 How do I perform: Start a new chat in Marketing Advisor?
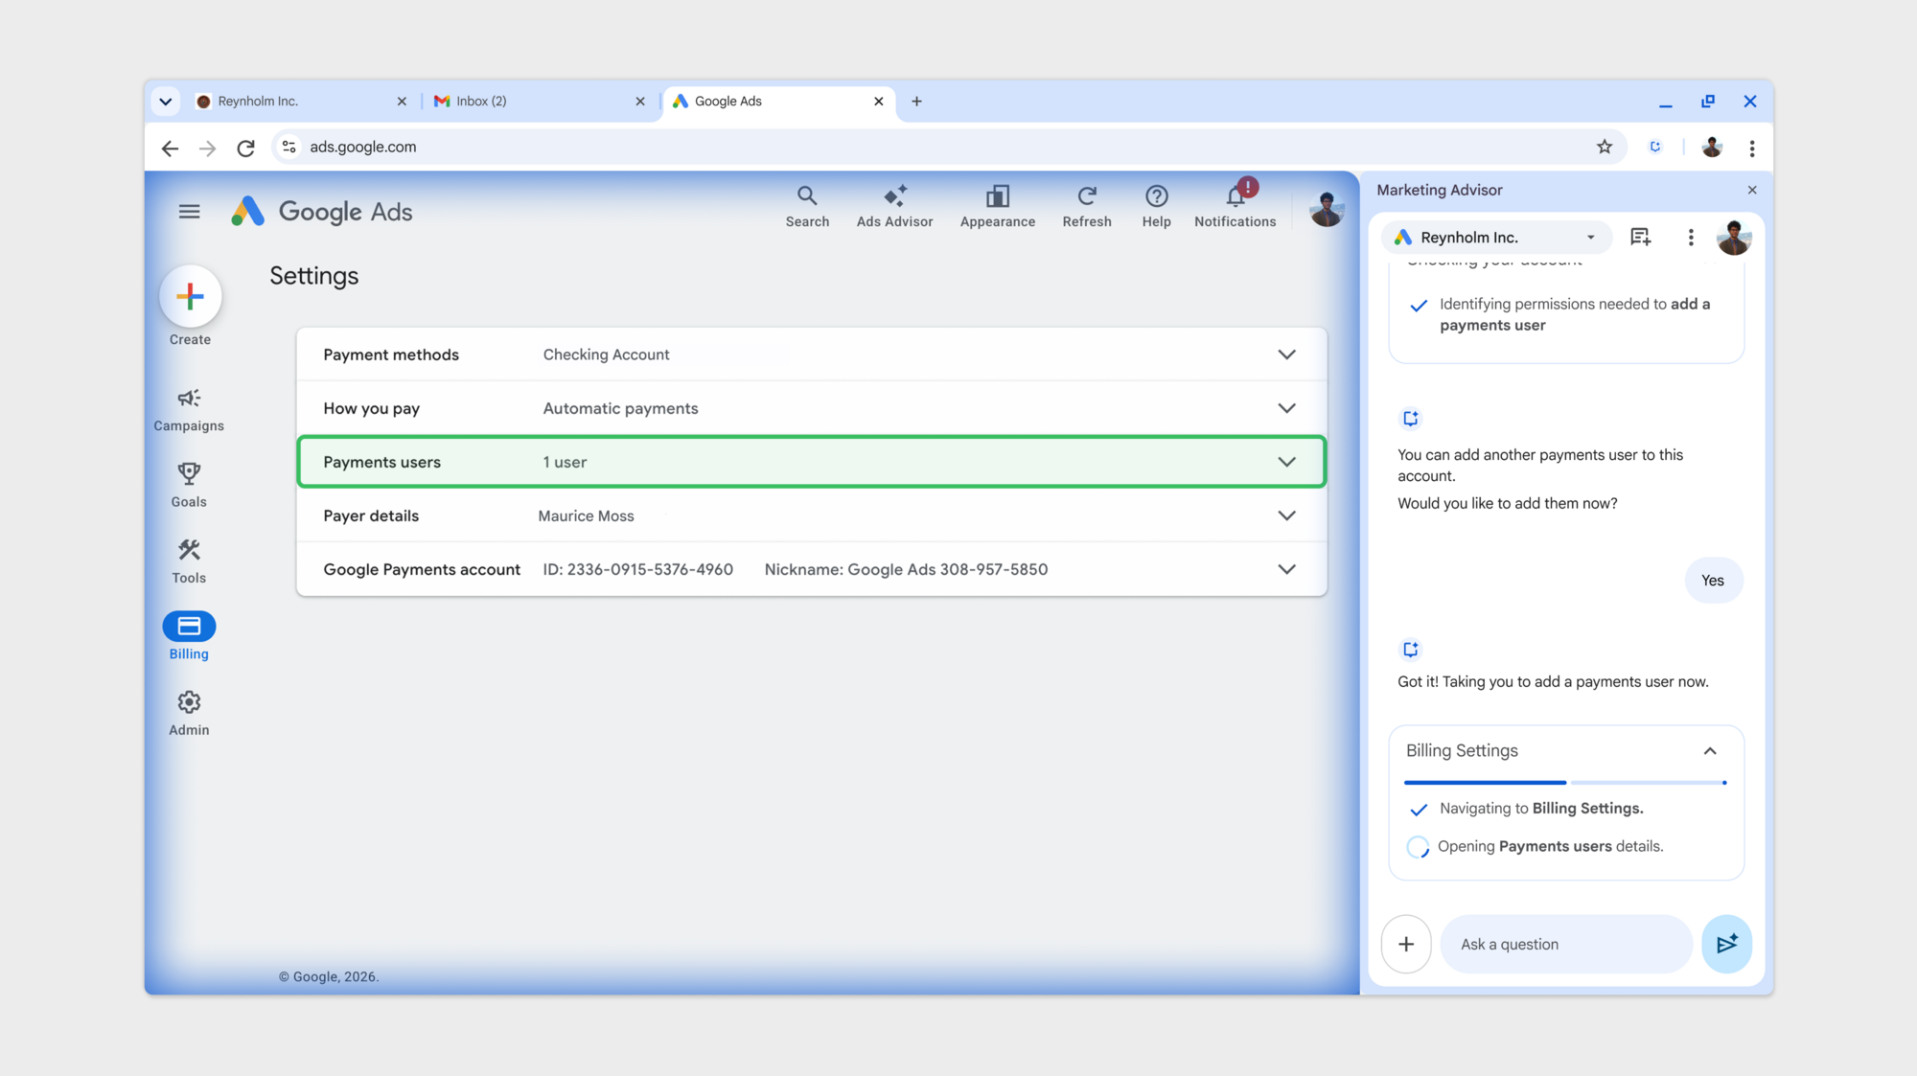click(x=1640, y=237)
